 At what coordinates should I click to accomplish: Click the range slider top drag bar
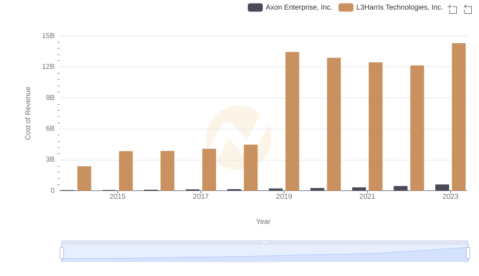pos(265,242)
